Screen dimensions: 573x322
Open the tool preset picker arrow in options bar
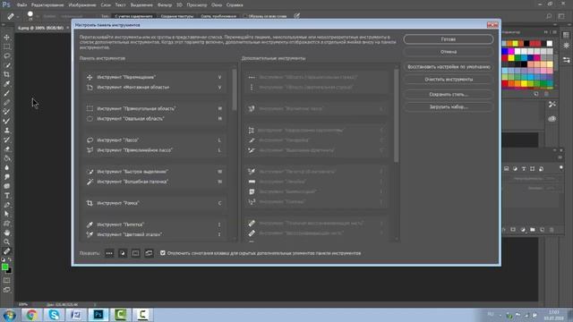pyautogui.click(x=17, y=16)
